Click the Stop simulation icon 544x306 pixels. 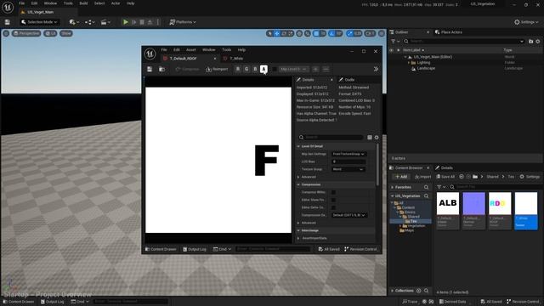click(x=142, y=22)
